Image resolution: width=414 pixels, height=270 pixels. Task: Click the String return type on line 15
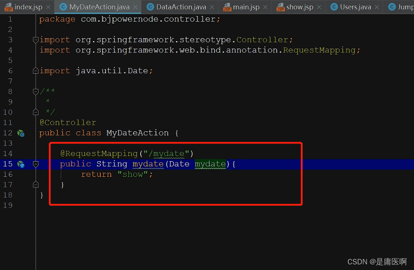112,164
